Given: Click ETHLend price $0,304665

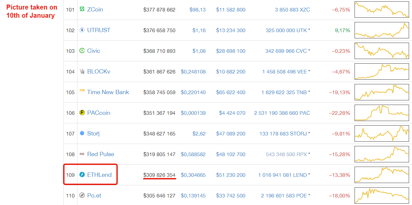Looking at the screenshot, I should [193, 175].
